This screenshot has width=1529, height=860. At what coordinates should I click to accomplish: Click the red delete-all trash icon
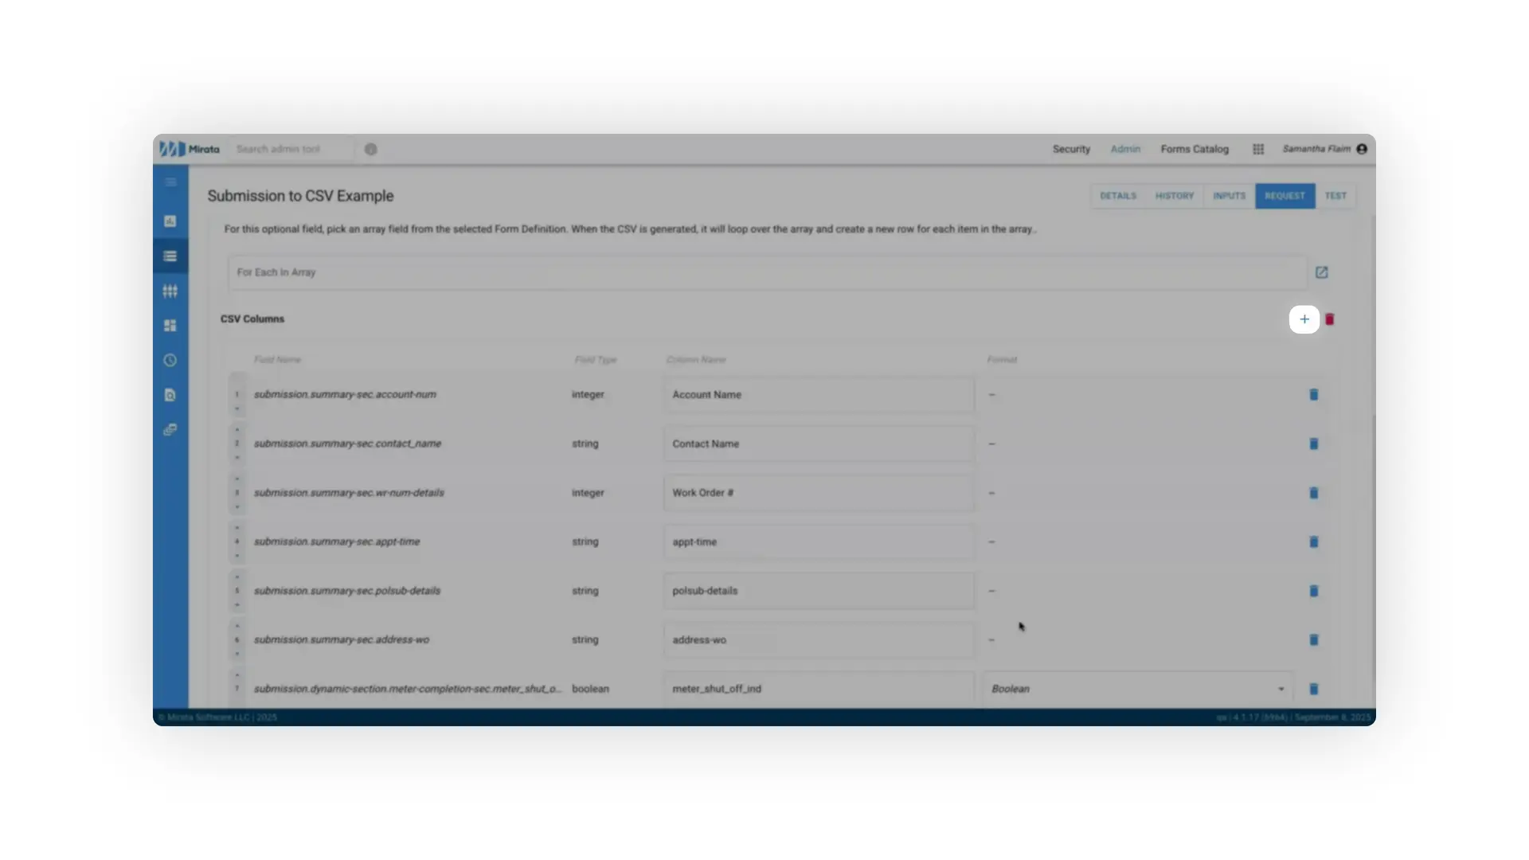tap(1330, 319)
